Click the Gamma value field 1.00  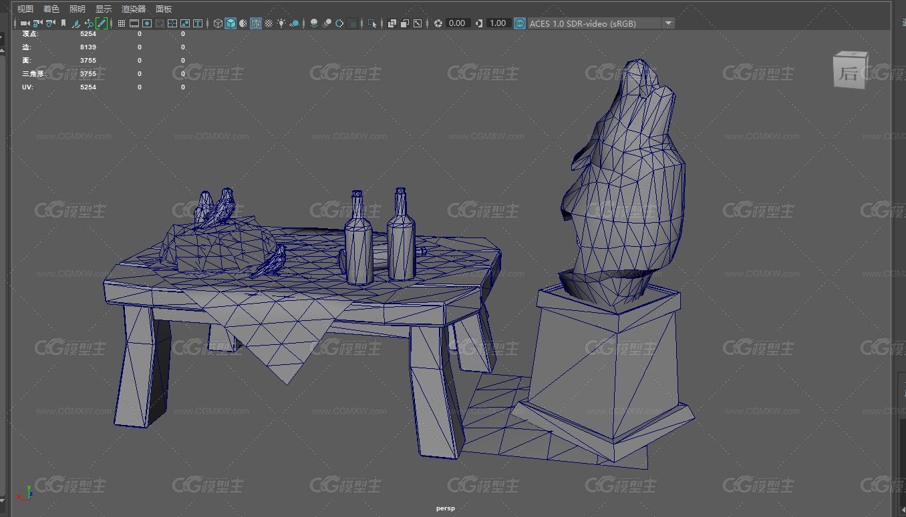coord(498,23)
